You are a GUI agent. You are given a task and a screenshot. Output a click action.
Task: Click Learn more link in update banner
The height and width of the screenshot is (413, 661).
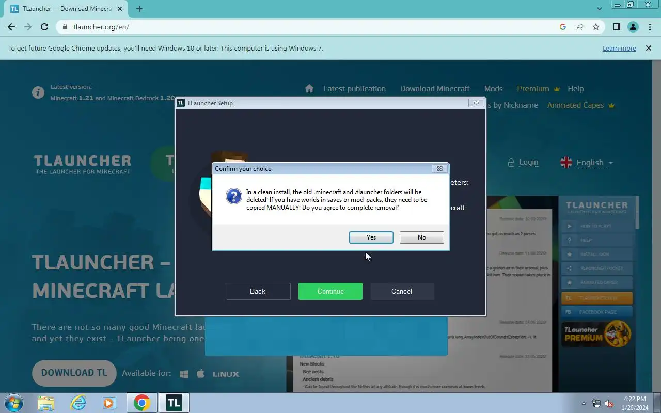[x=619, y=48]
